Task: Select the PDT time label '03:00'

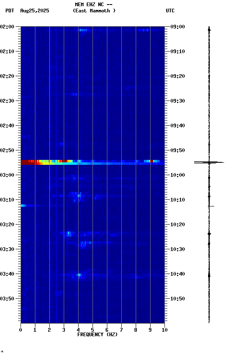Action: pos(7,175)
